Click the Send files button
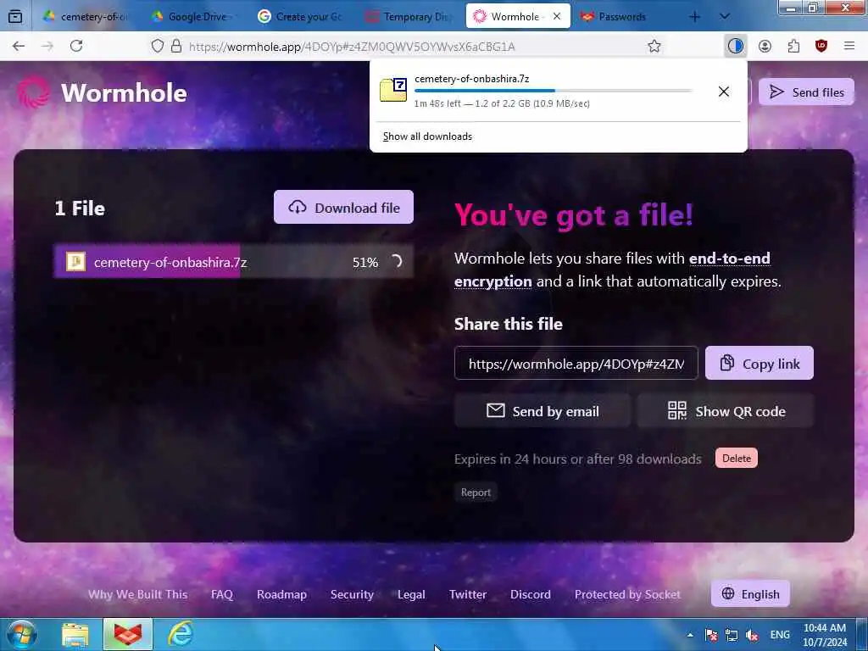 pos(807,92)
